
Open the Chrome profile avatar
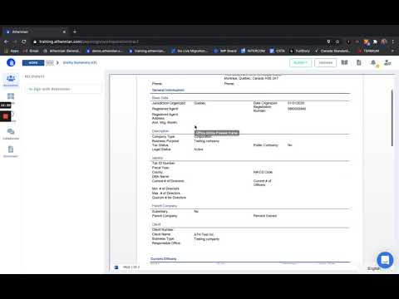click(x=384, y=42)
